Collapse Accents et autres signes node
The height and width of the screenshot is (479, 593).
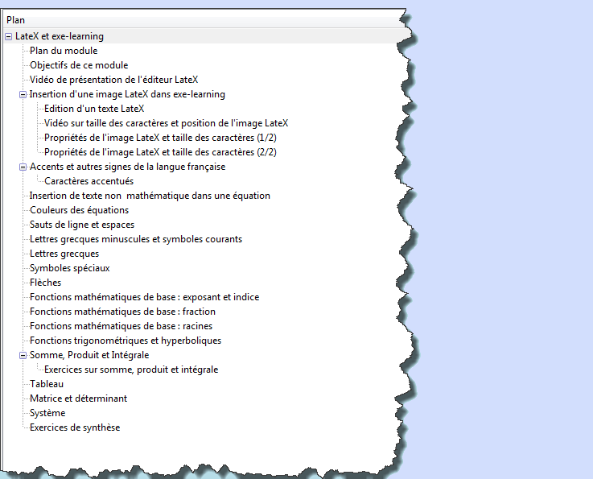click(23, 167)
